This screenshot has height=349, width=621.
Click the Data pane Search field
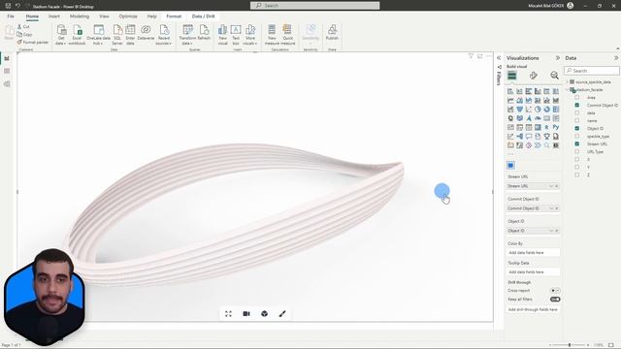coord(592,71)
